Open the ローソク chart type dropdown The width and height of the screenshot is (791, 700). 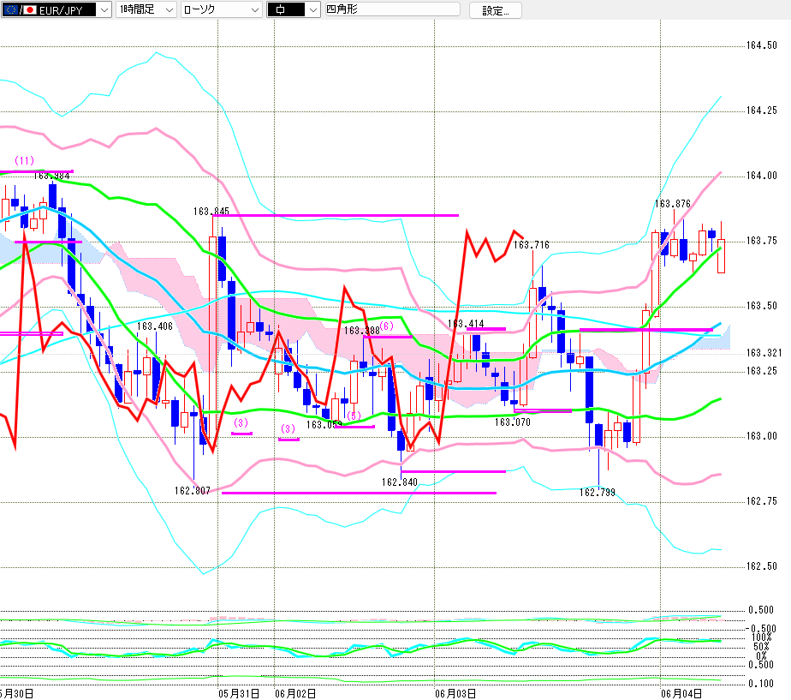(x=222, y=9)
